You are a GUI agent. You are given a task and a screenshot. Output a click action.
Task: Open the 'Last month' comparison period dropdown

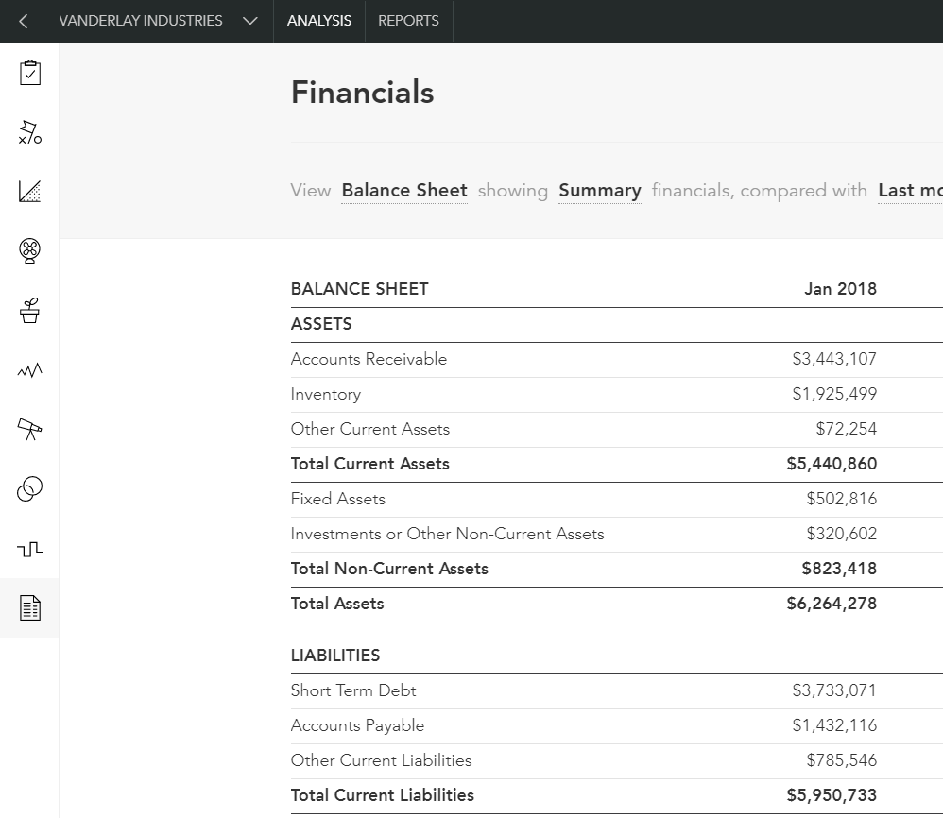[x=909, y=191]
